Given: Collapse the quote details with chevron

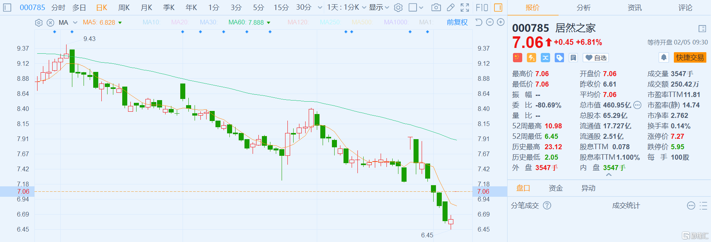Looking at the screenshot, I should pos(609,175).
